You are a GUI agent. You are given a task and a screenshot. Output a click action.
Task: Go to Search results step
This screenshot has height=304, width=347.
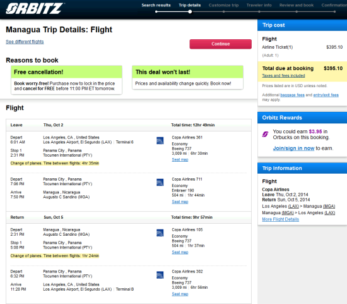click(x=156, y=5)
